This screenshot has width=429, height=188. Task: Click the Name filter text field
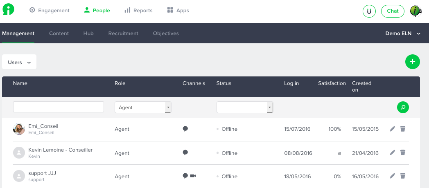[x=59, y=107]
